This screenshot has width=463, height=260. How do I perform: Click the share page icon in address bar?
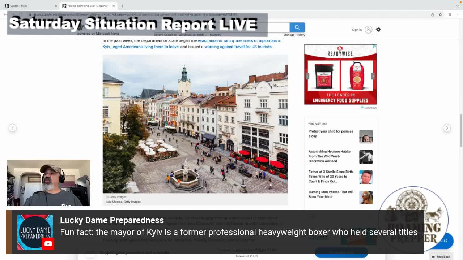coord(432,14)
